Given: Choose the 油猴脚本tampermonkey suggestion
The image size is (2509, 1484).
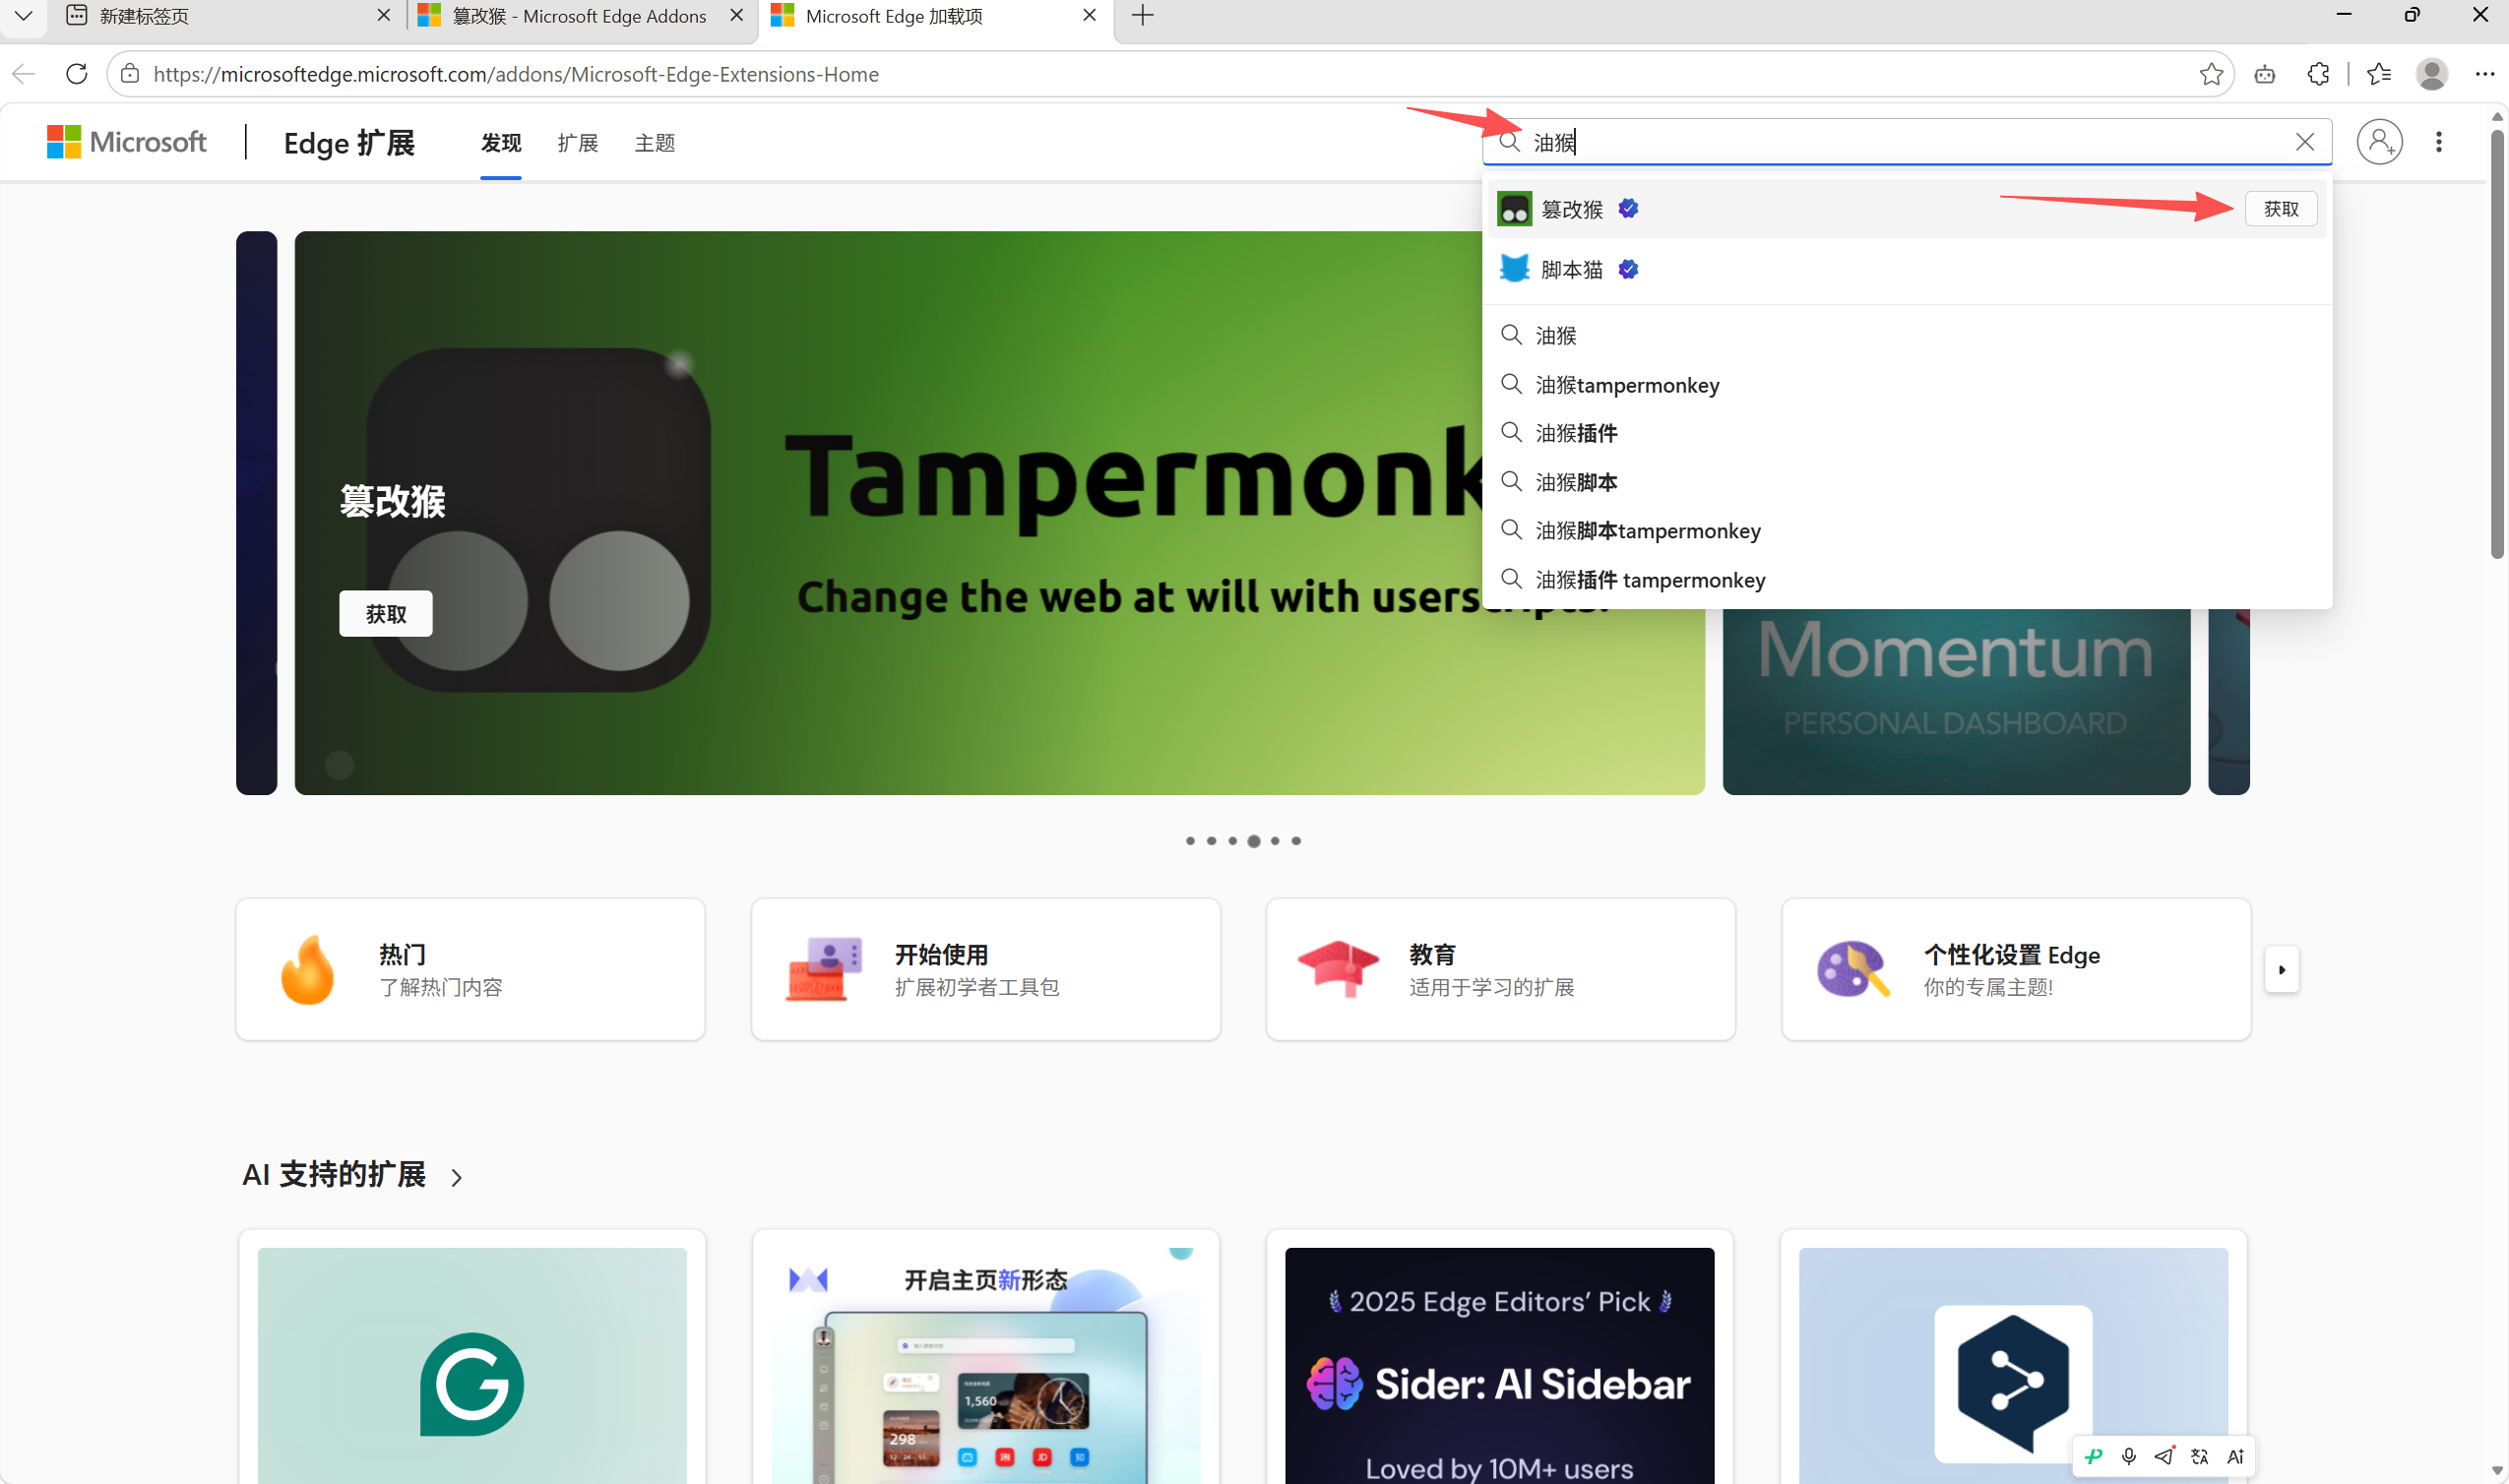Looking at the screenshot, I should (1906, 531).
